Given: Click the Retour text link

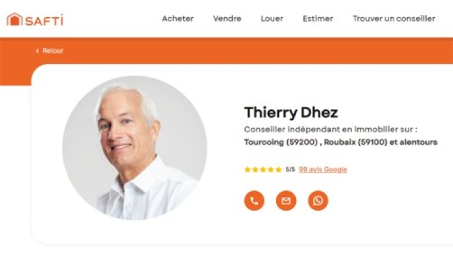Looking at the screenshot, I should 53,51.
